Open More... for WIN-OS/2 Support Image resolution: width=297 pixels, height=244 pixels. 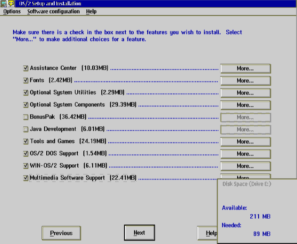point(245,166)
